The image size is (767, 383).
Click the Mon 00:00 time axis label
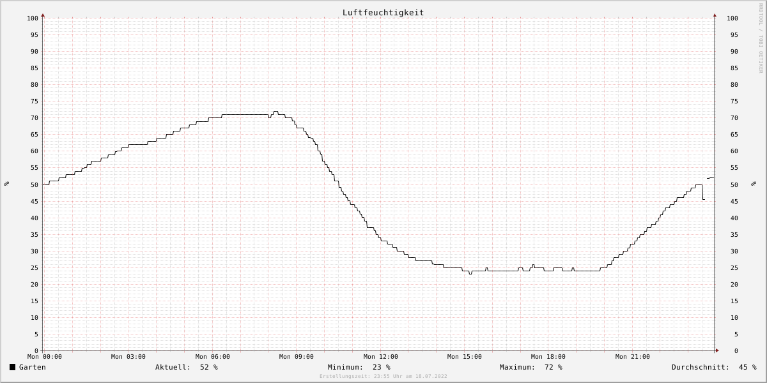coord(45,357)
